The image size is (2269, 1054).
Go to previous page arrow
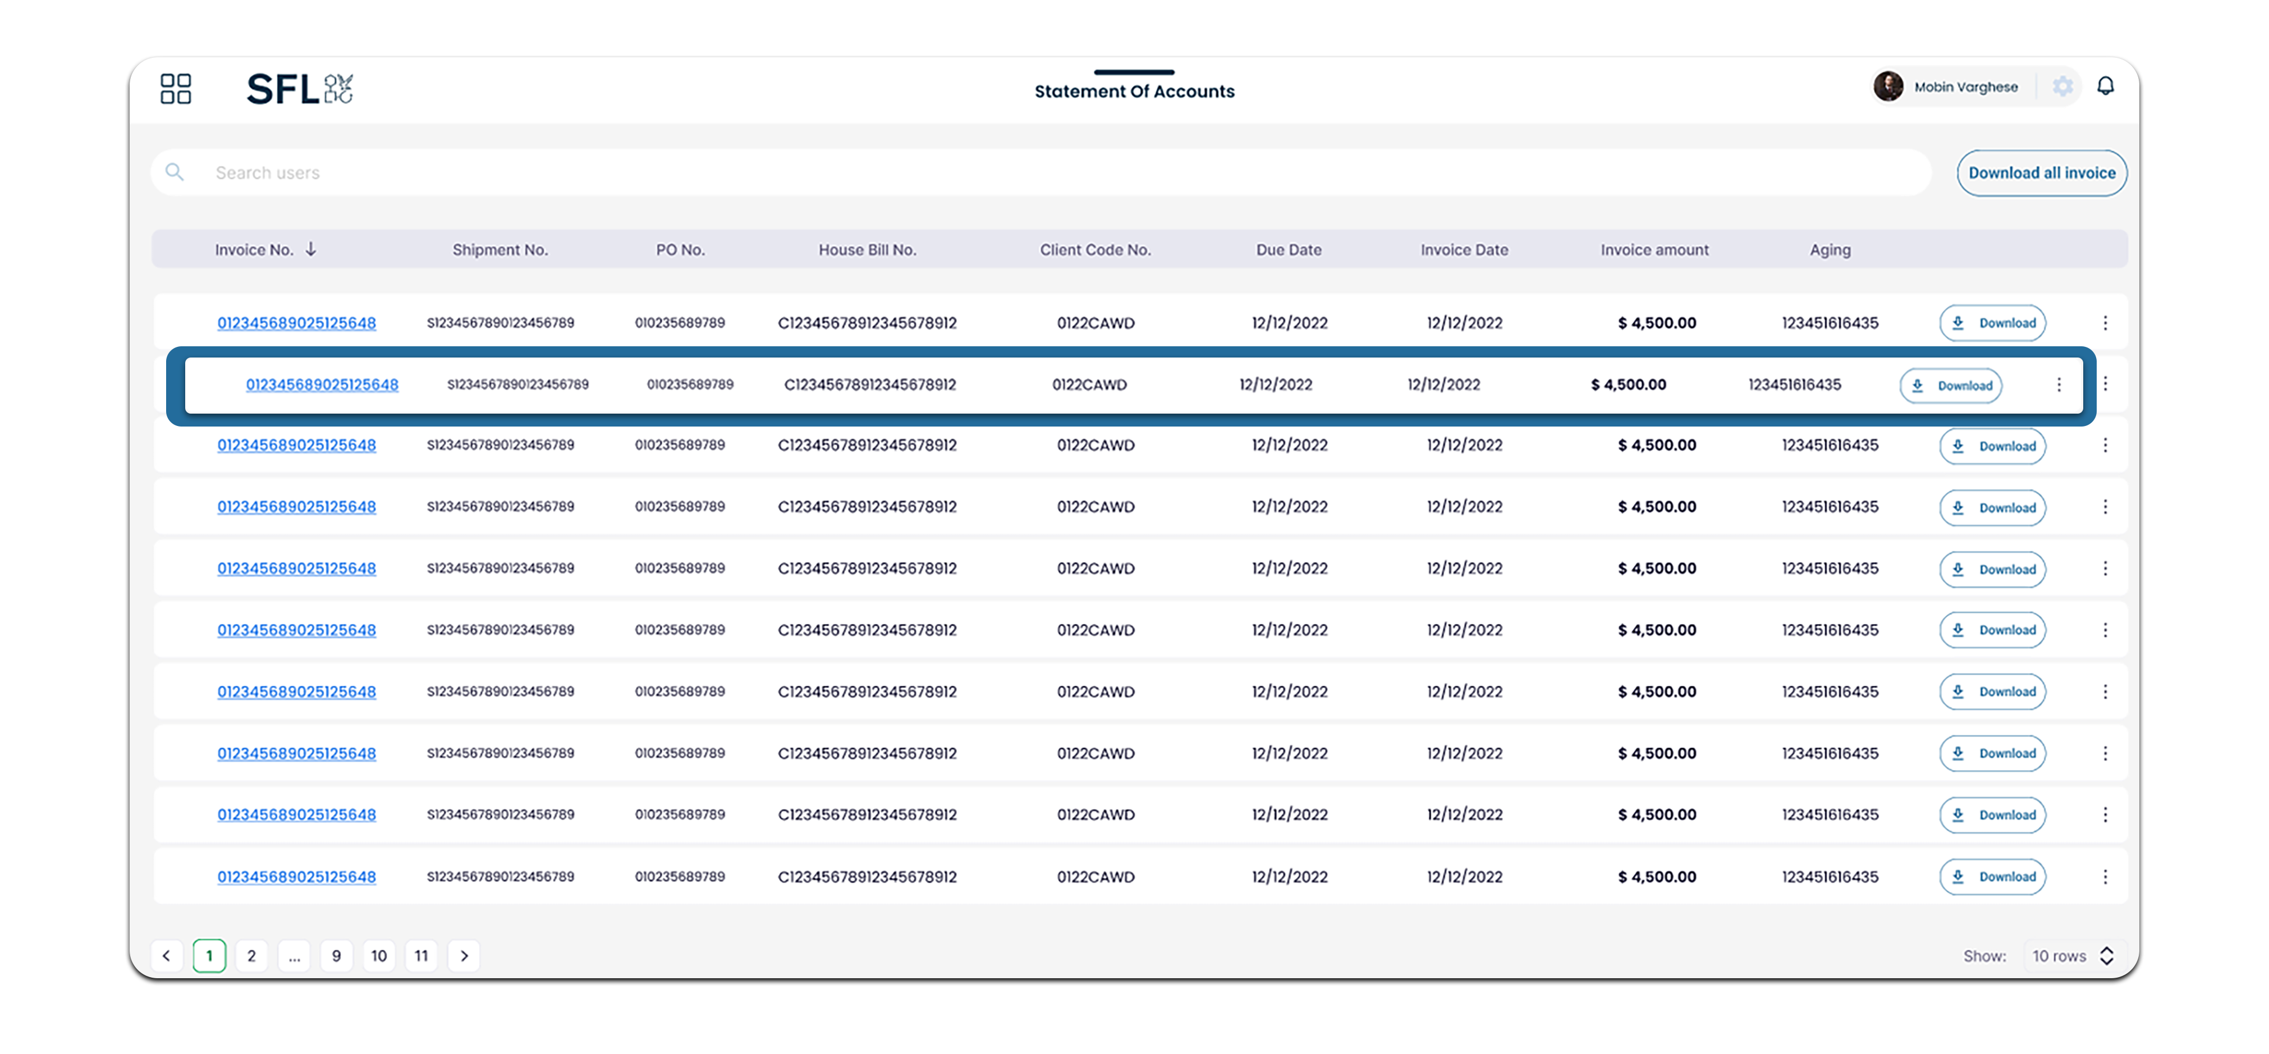[167, 956]
